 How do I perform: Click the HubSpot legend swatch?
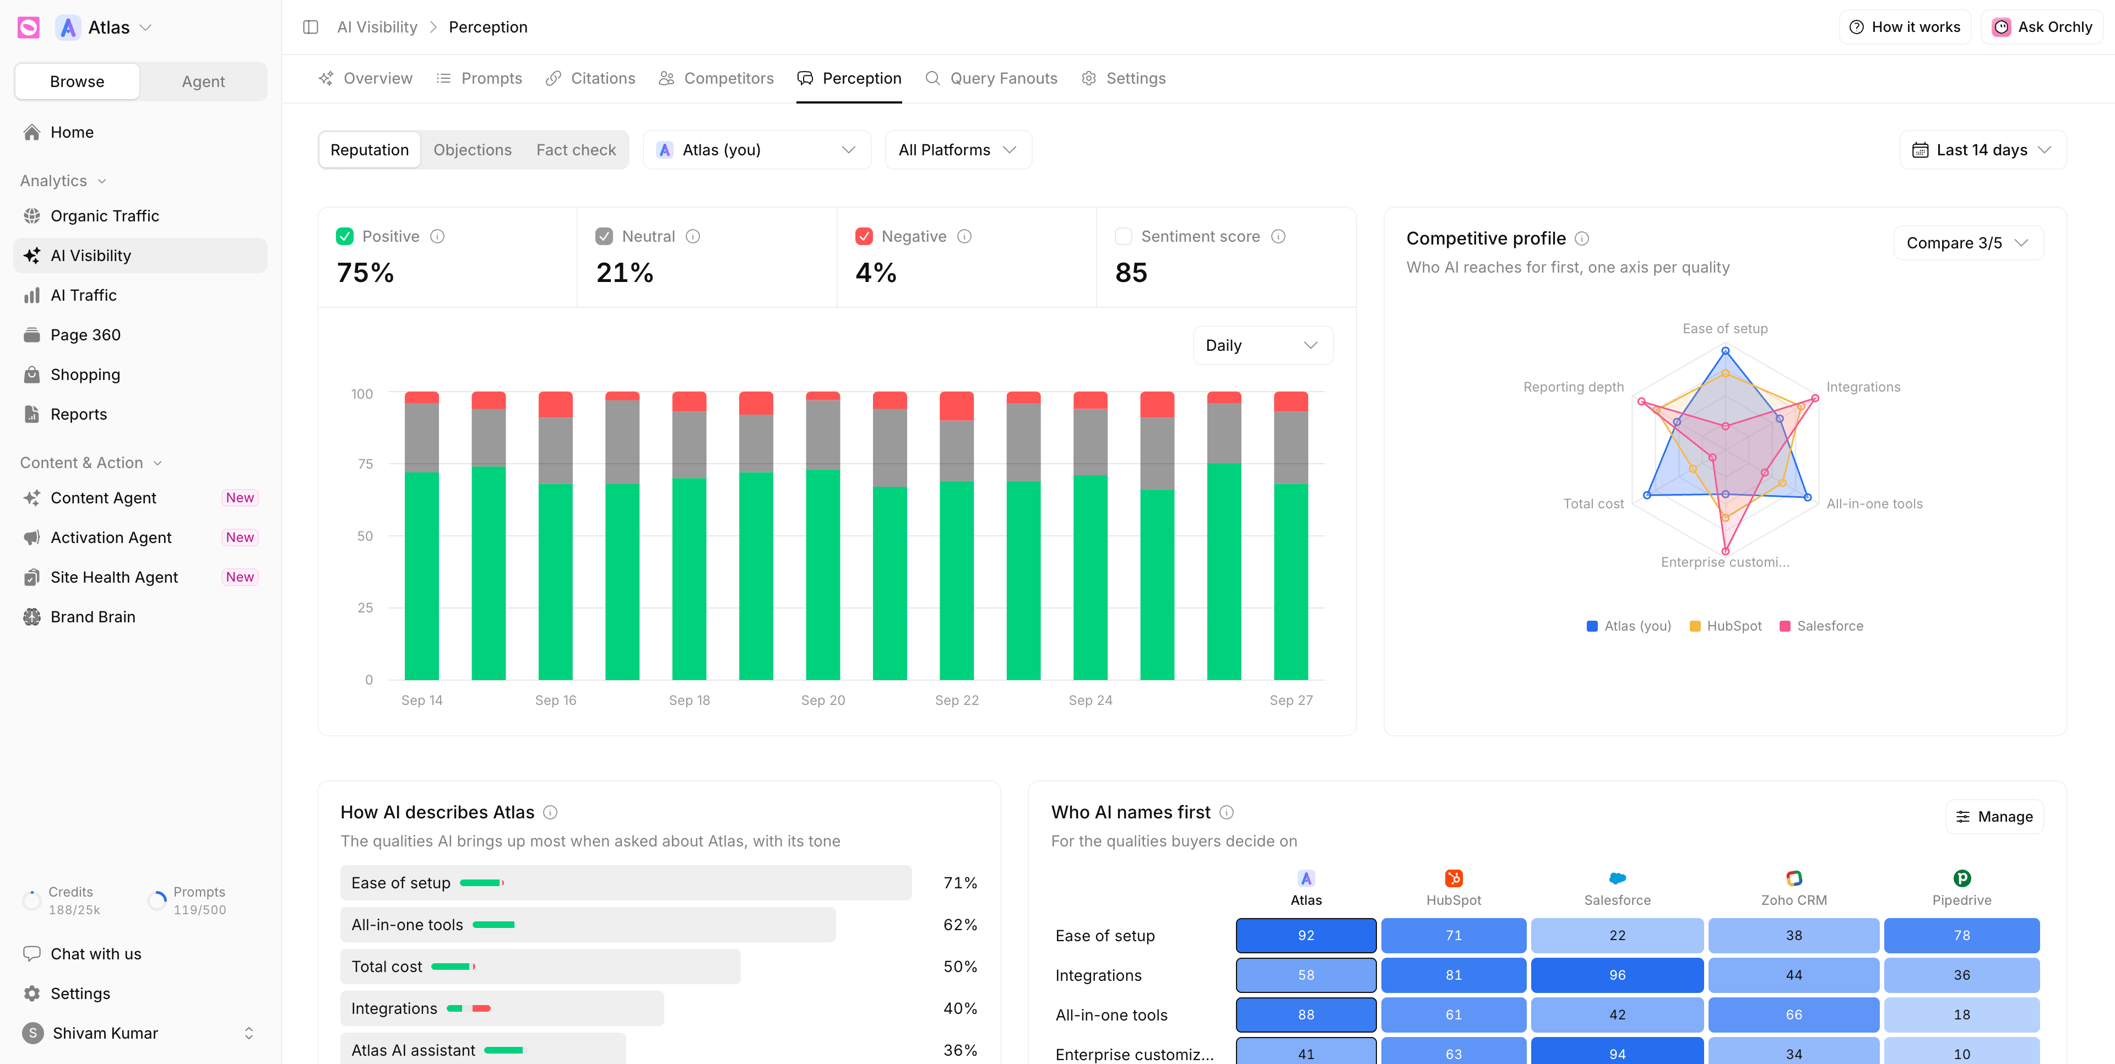tap(1695, 626)
